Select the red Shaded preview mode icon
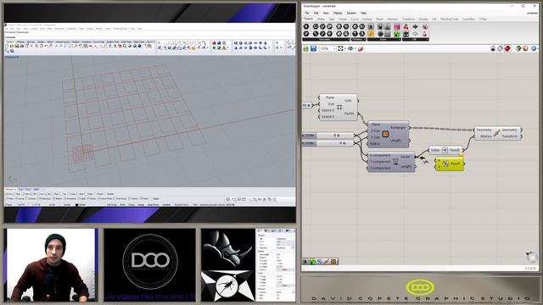Screen dimensions: 543x305 click(507, 49)
